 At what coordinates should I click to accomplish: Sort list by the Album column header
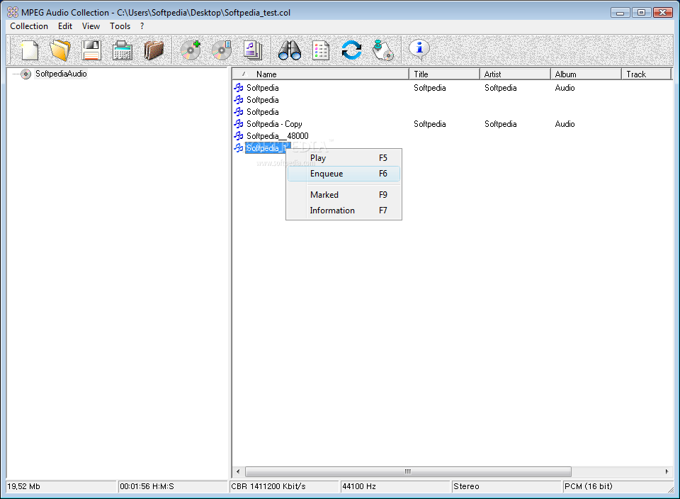tap(586, 74)
